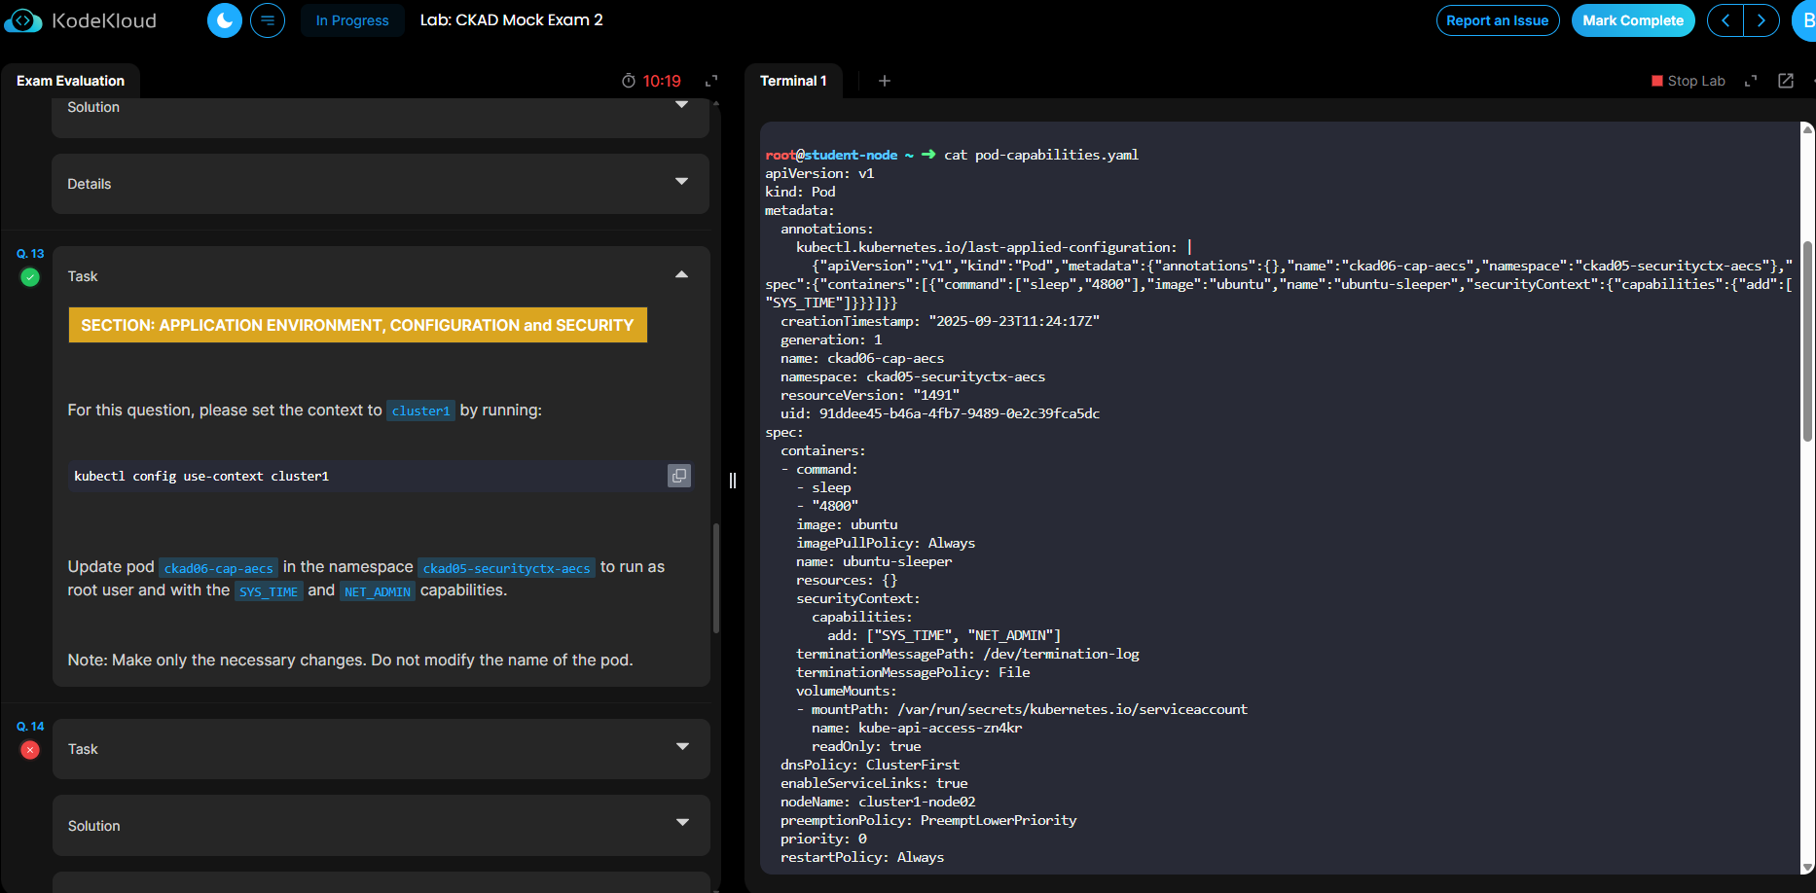
Task: Expand the Exam Evaluation panel fullscreen
Action: coord(711,81)
